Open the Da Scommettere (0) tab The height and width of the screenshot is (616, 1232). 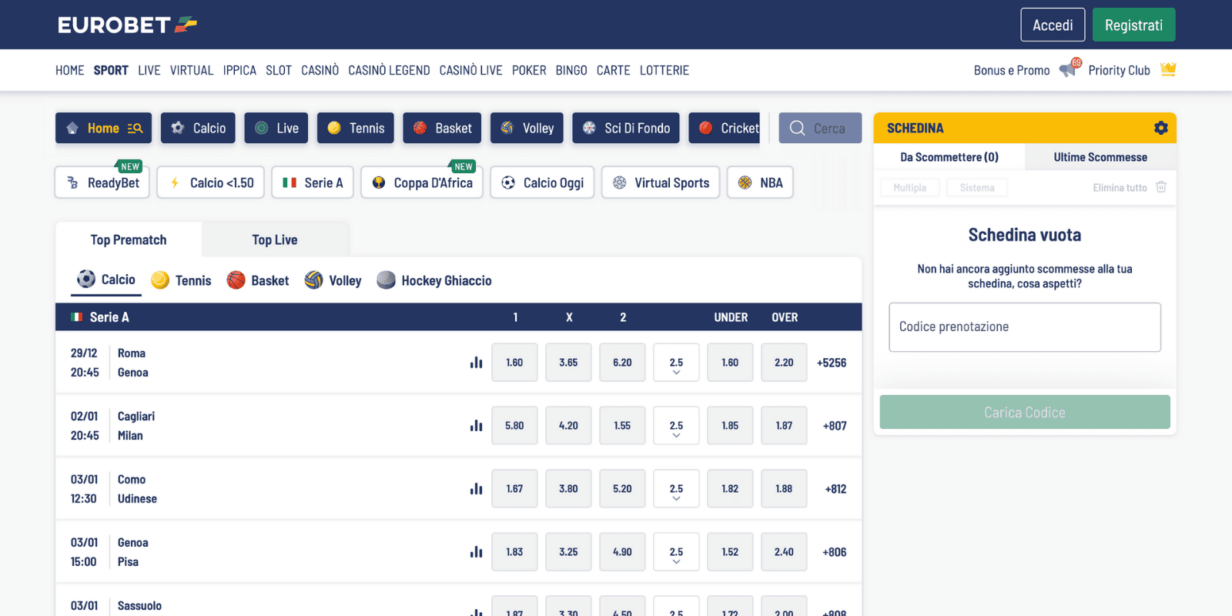pos(949,157)
